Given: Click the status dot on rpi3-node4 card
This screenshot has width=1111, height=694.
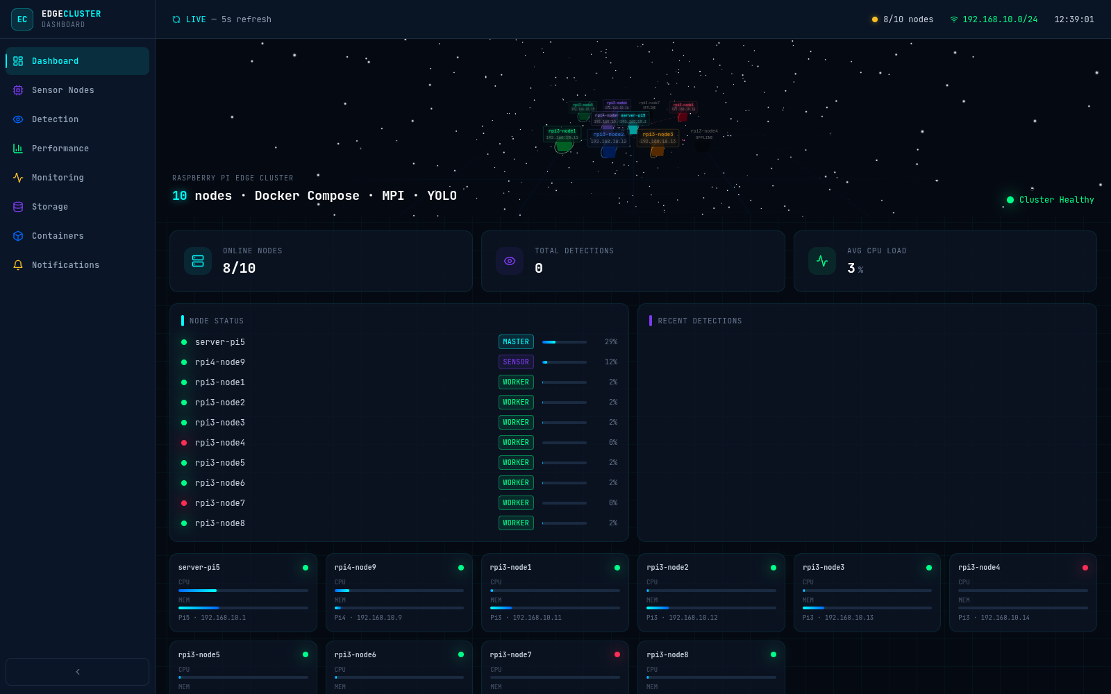Looking at the screenshot, I should [1085, 568].
